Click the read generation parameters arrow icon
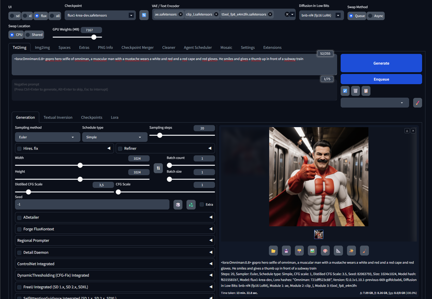This screenshot has width=432, height=299. click(345, 91)
